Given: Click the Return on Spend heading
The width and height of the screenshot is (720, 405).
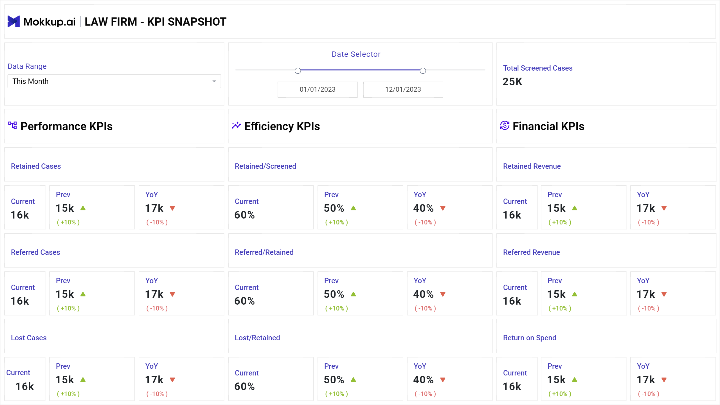Looking at the screenshot, I should pyautogui.click(x=530, y=338).
